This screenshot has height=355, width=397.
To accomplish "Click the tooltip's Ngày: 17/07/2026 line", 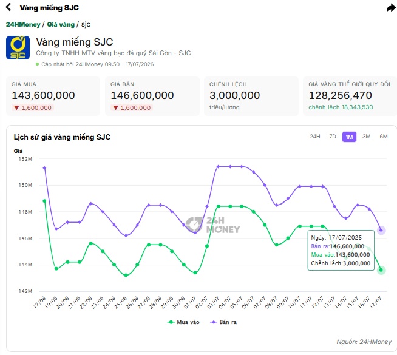I will click(x=336, y=238).
